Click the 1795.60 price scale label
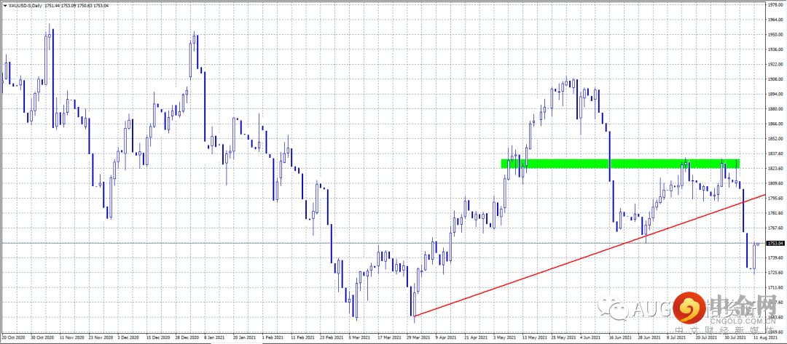Screen dimensions: 787x344 [776, 199]
